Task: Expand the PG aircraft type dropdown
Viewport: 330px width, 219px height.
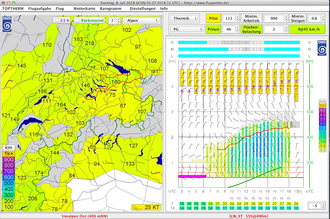Action: pyautogui.click(x=188, y=29)
